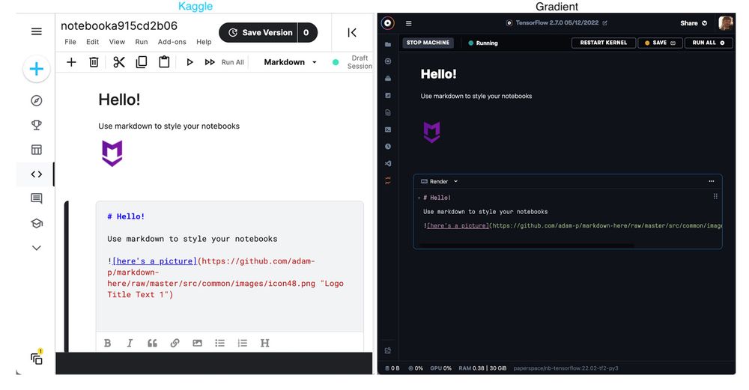749x390 pixels.
Task: Click Kaggle's blue plus create button
Action: point(36,70)
